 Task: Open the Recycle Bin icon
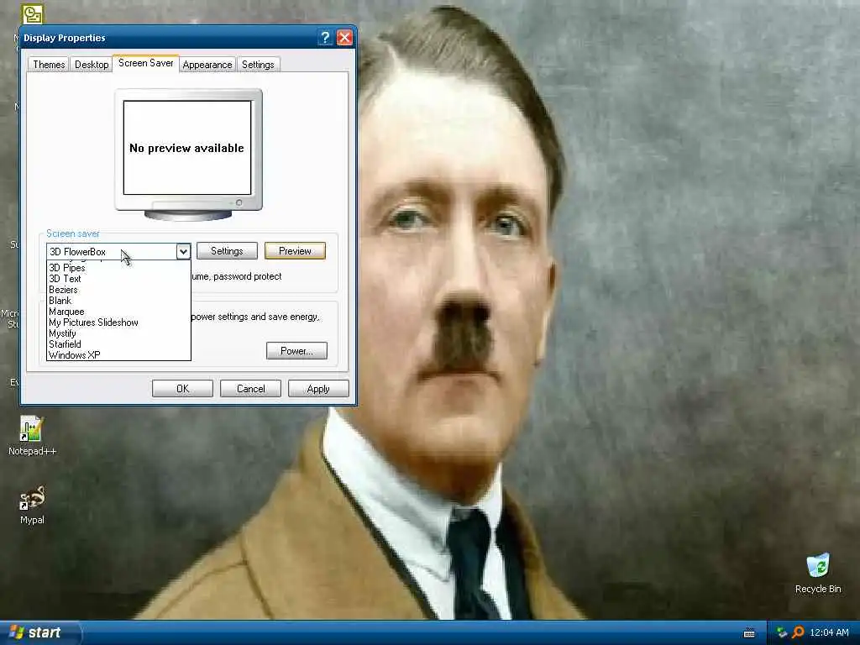click(818, 573)
